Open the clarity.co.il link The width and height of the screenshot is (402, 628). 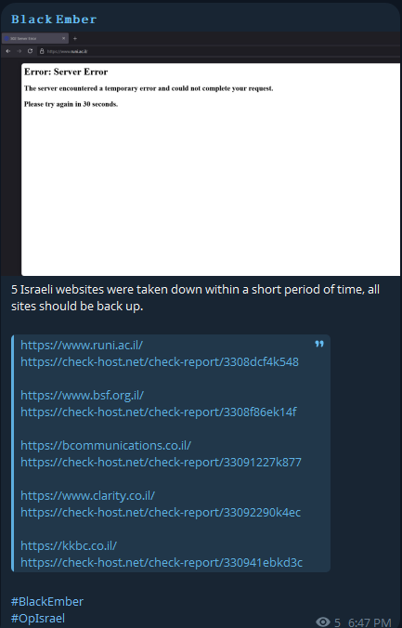pos(87,495)
